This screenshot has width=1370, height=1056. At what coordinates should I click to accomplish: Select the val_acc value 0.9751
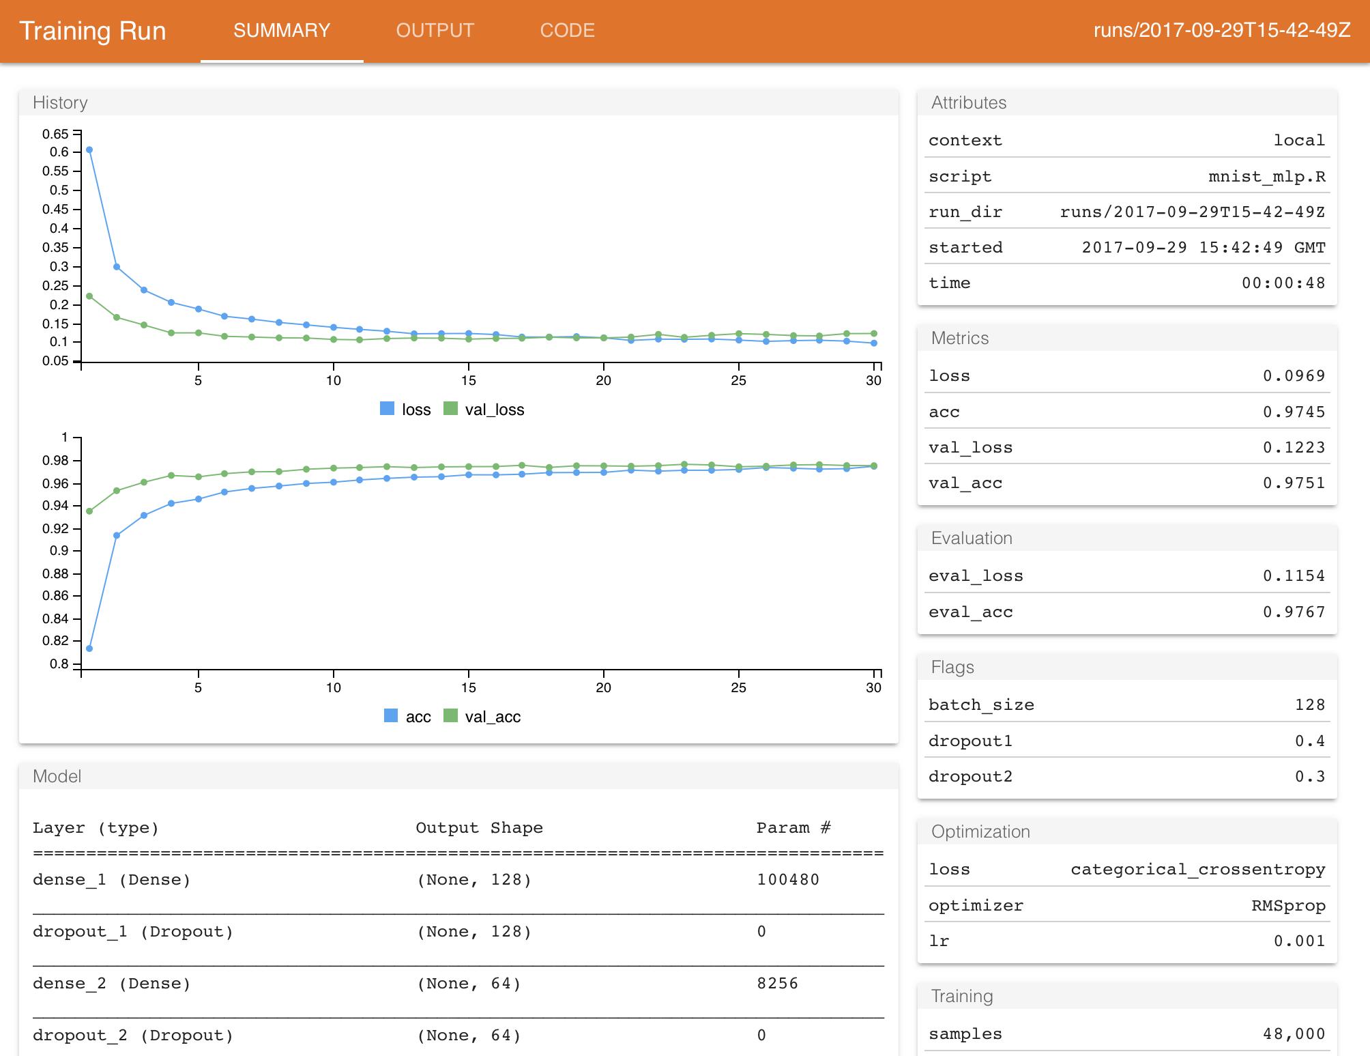click(x=1294, y=483)
